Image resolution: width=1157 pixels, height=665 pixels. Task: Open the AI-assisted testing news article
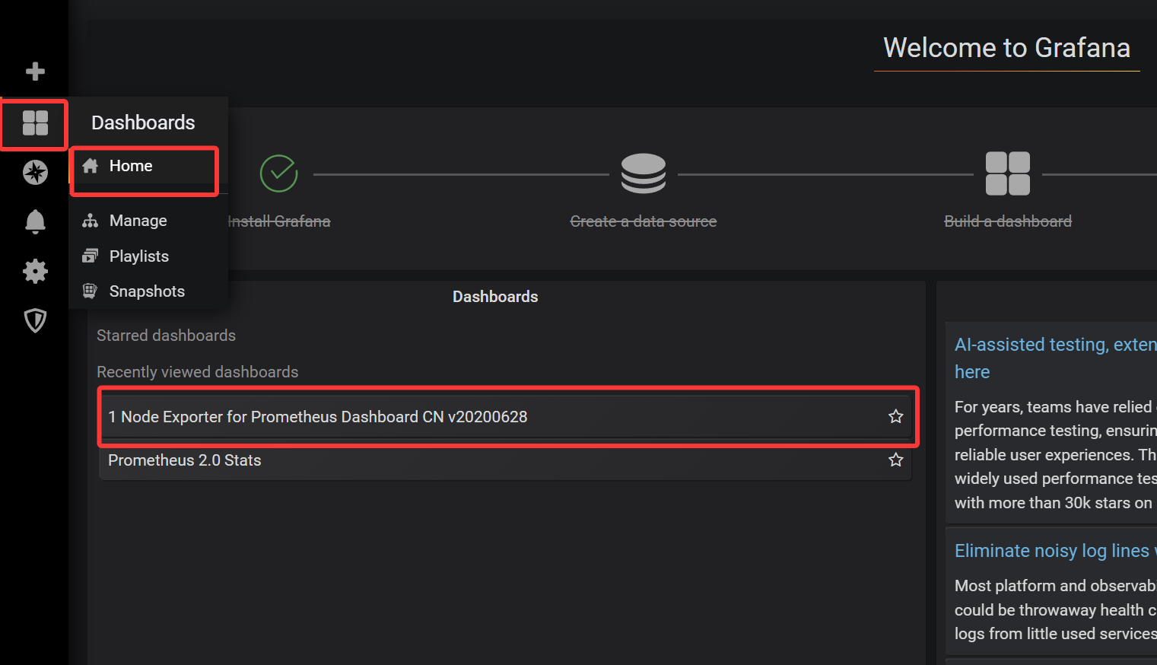pyautogui.click(x=1056, y=358)
